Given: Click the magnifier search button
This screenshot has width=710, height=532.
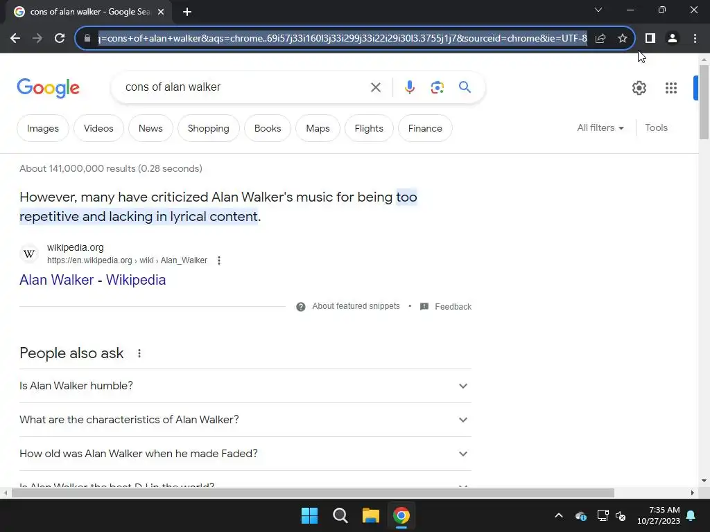Looking at the screenshot, I should (465, 87).
